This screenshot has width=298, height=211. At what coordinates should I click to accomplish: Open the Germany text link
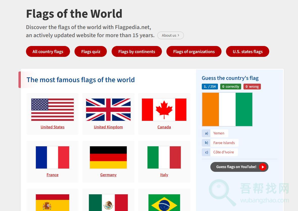[x=108, y=175]
